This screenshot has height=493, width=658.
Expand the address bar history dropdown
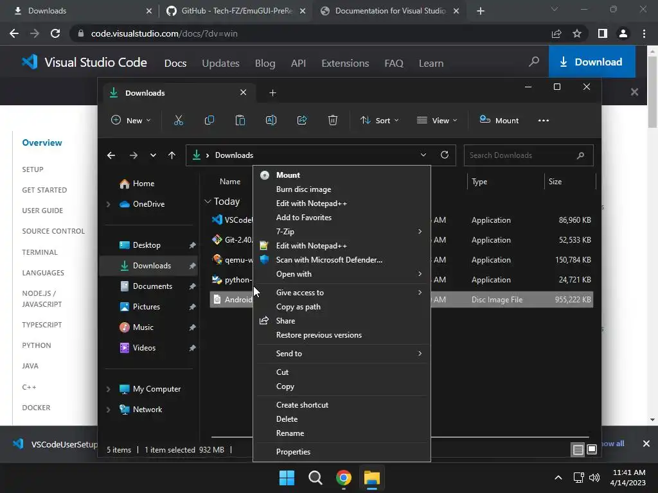tap(423, 155)
